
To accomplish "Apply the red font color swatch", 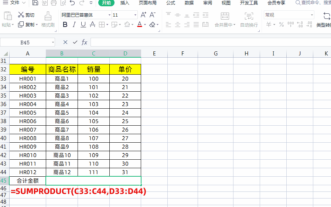I will click(x=139, y=25).
